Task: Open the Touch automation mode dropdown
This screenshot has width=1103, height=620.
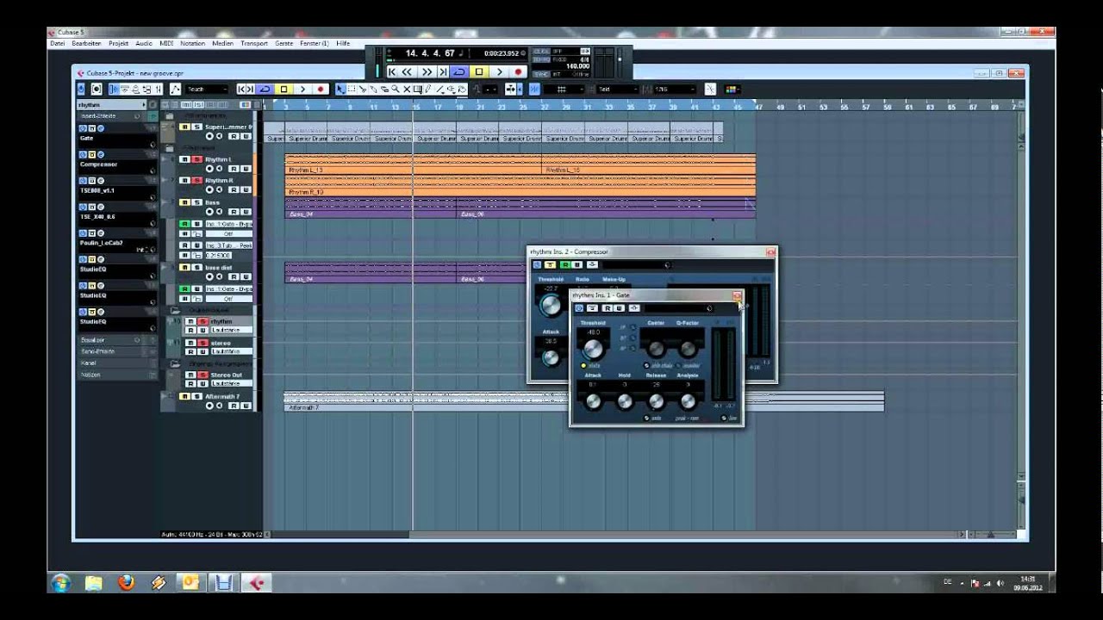Action: tap(208, 89)
